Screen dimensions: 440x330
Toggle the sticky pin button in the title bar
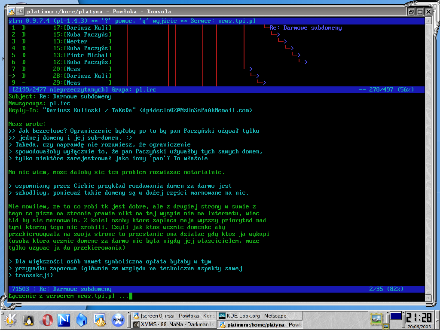(20, 12)
